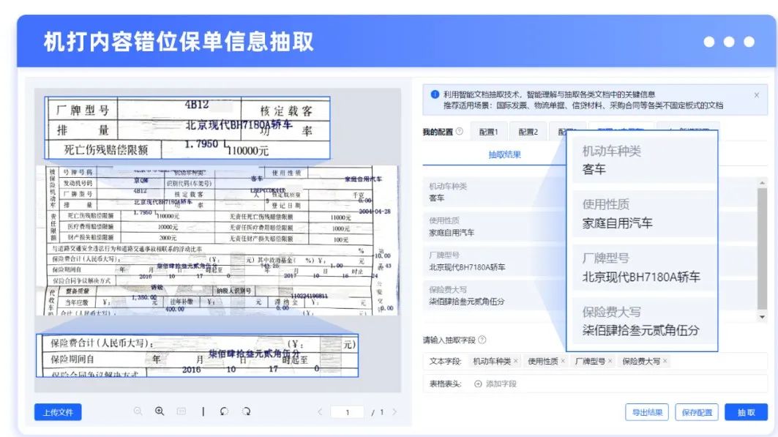Remove the 厂牌型号 field tag
The image size is (778, 437).
click(x=610, y=361)
